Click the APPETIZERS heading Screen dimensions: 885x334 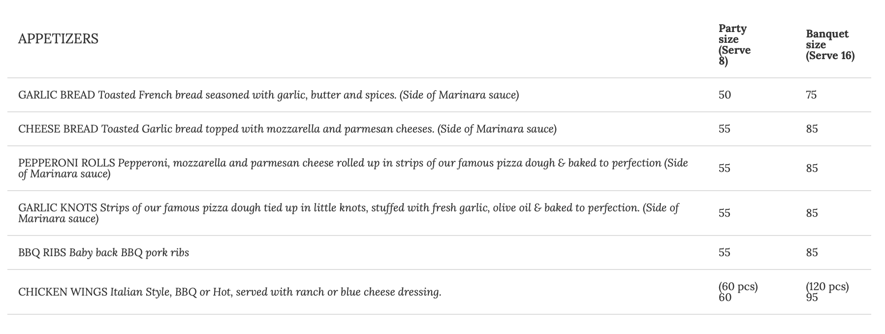tap(58, 39)
